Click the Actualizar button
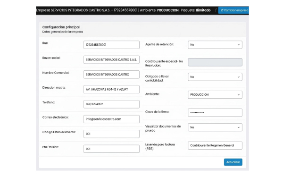 [233, 162]
